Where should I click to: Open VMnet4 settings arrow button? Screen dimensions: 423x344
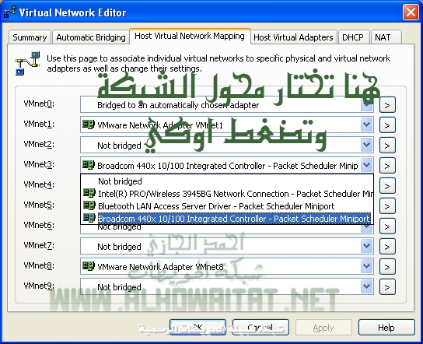pyautogui.click(x=387, y=186)
